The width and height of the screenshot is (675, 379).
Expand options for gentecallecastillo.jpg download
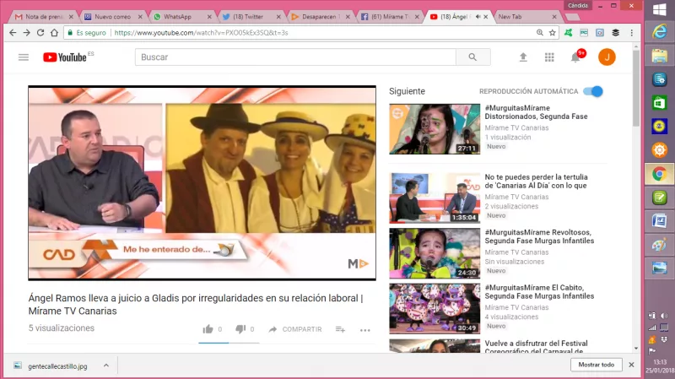(x=106, y=365)
